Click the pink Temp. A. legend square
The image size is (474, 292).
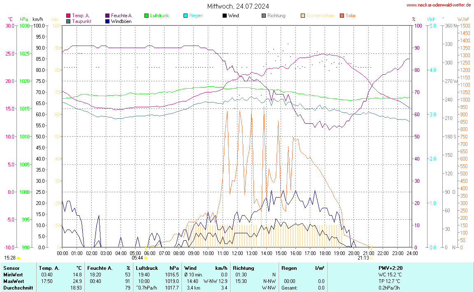click(x=68, y=16)
